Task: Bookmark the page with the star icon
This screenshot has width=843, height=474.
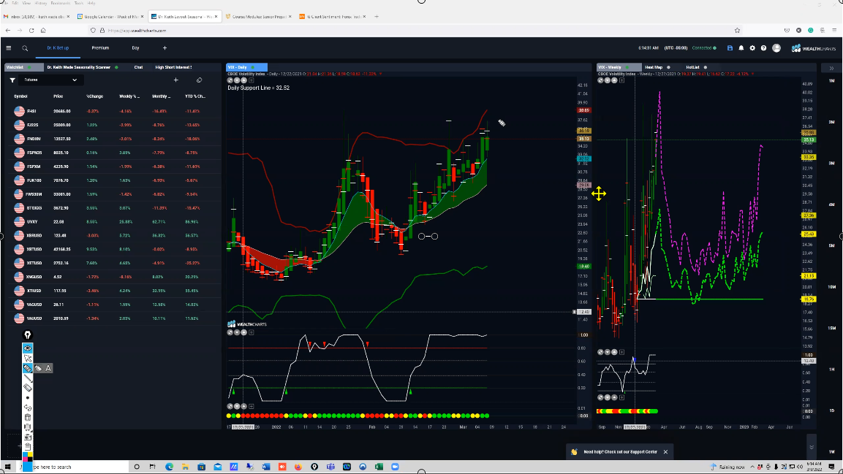Action: pyautogui.click(x=737, y=31)
